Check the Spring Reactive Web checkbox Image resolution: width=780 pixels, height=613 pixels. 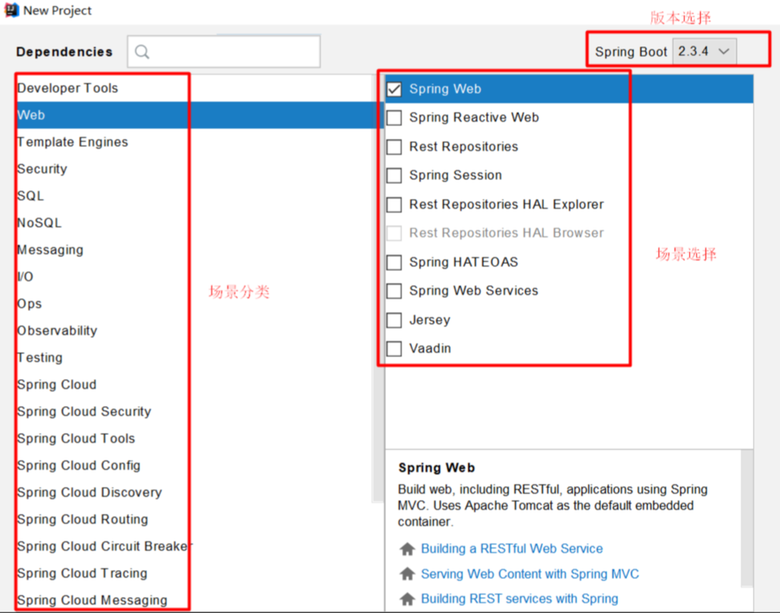coord(394,118)
